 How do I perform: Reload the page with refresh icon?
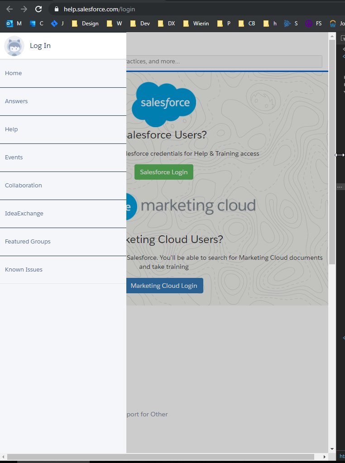tap(38, 9)
